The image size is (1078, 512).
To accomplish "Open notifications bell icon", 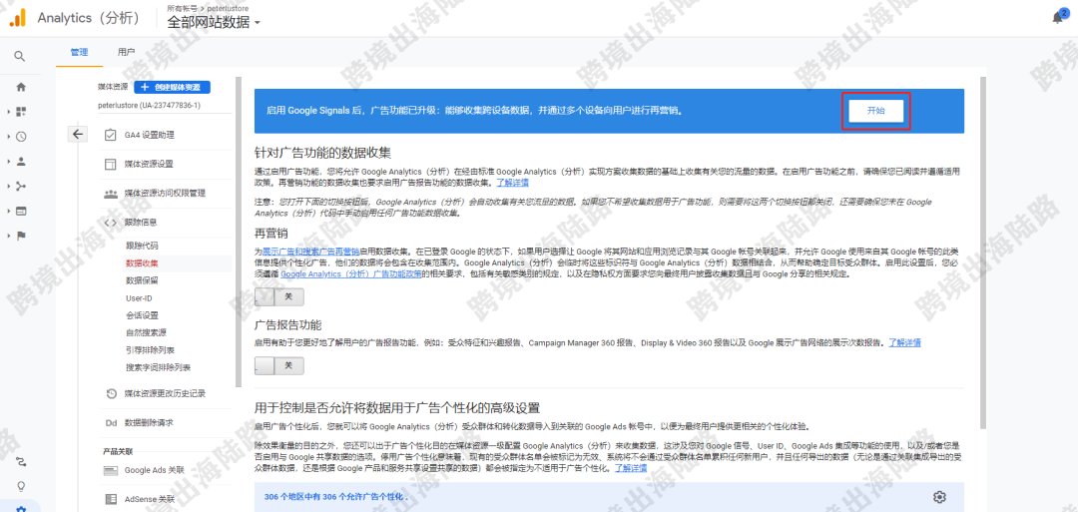I will pos(1058,17).
